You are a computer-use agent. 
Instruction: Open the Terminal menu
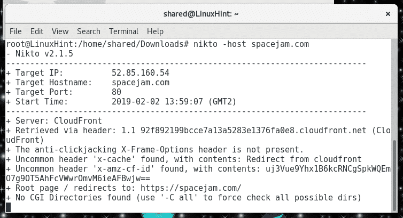pyautogui.click(x=123, y=31)
